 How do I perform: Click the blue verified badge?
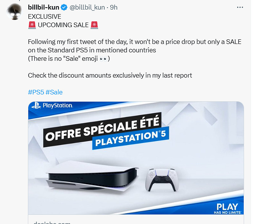tap(64, 8)
